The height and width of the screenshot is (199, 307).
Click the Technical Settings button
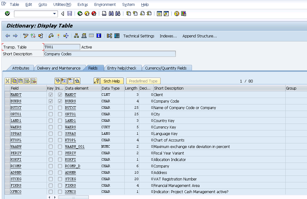click(139, 36)
